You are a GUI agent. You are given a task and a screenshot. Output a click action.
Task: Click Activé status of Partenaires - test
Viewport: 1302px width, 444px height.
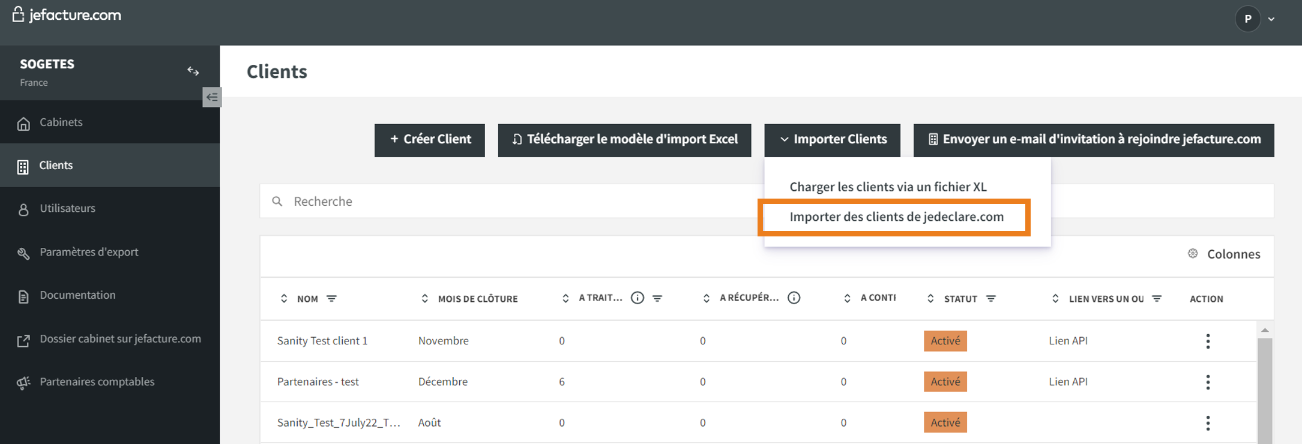coord(945,382)
